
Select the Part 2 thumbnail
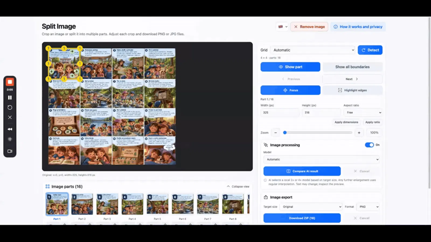[82, 204]
